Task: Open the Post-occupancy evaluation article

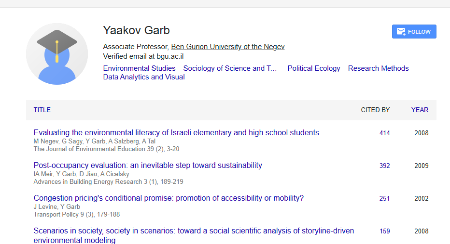Action: tap(148, 166)
